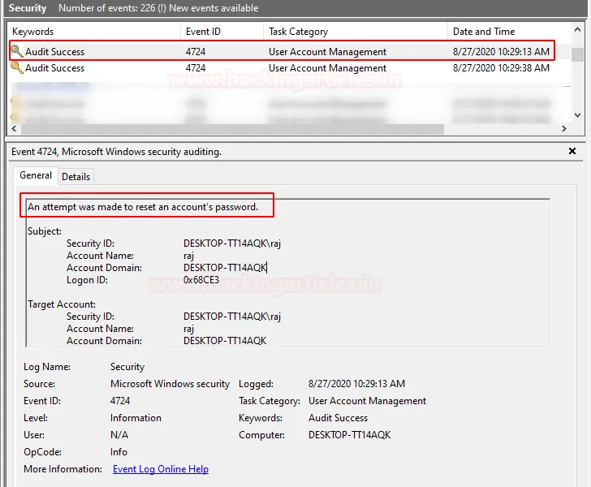Click Event ID 4724 in the 10:29:38 row
This screenshot has width=591, height=487.
tap(195, 68)
